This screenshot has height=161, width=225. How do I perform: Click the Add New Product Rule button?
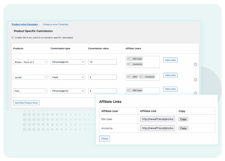tap(26, 103)
